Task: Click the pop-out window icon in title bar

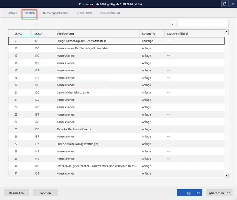Action: (225, 4)
